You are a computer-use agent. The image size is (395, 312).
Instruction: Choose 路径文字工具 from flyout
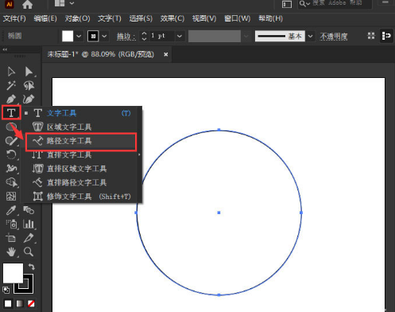[x=81, y=141]
